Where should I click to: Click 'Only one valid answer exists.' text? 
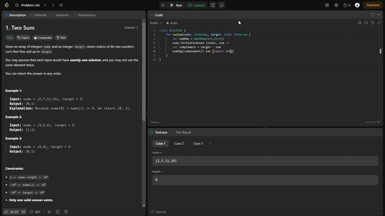click(x=31, y=200)
